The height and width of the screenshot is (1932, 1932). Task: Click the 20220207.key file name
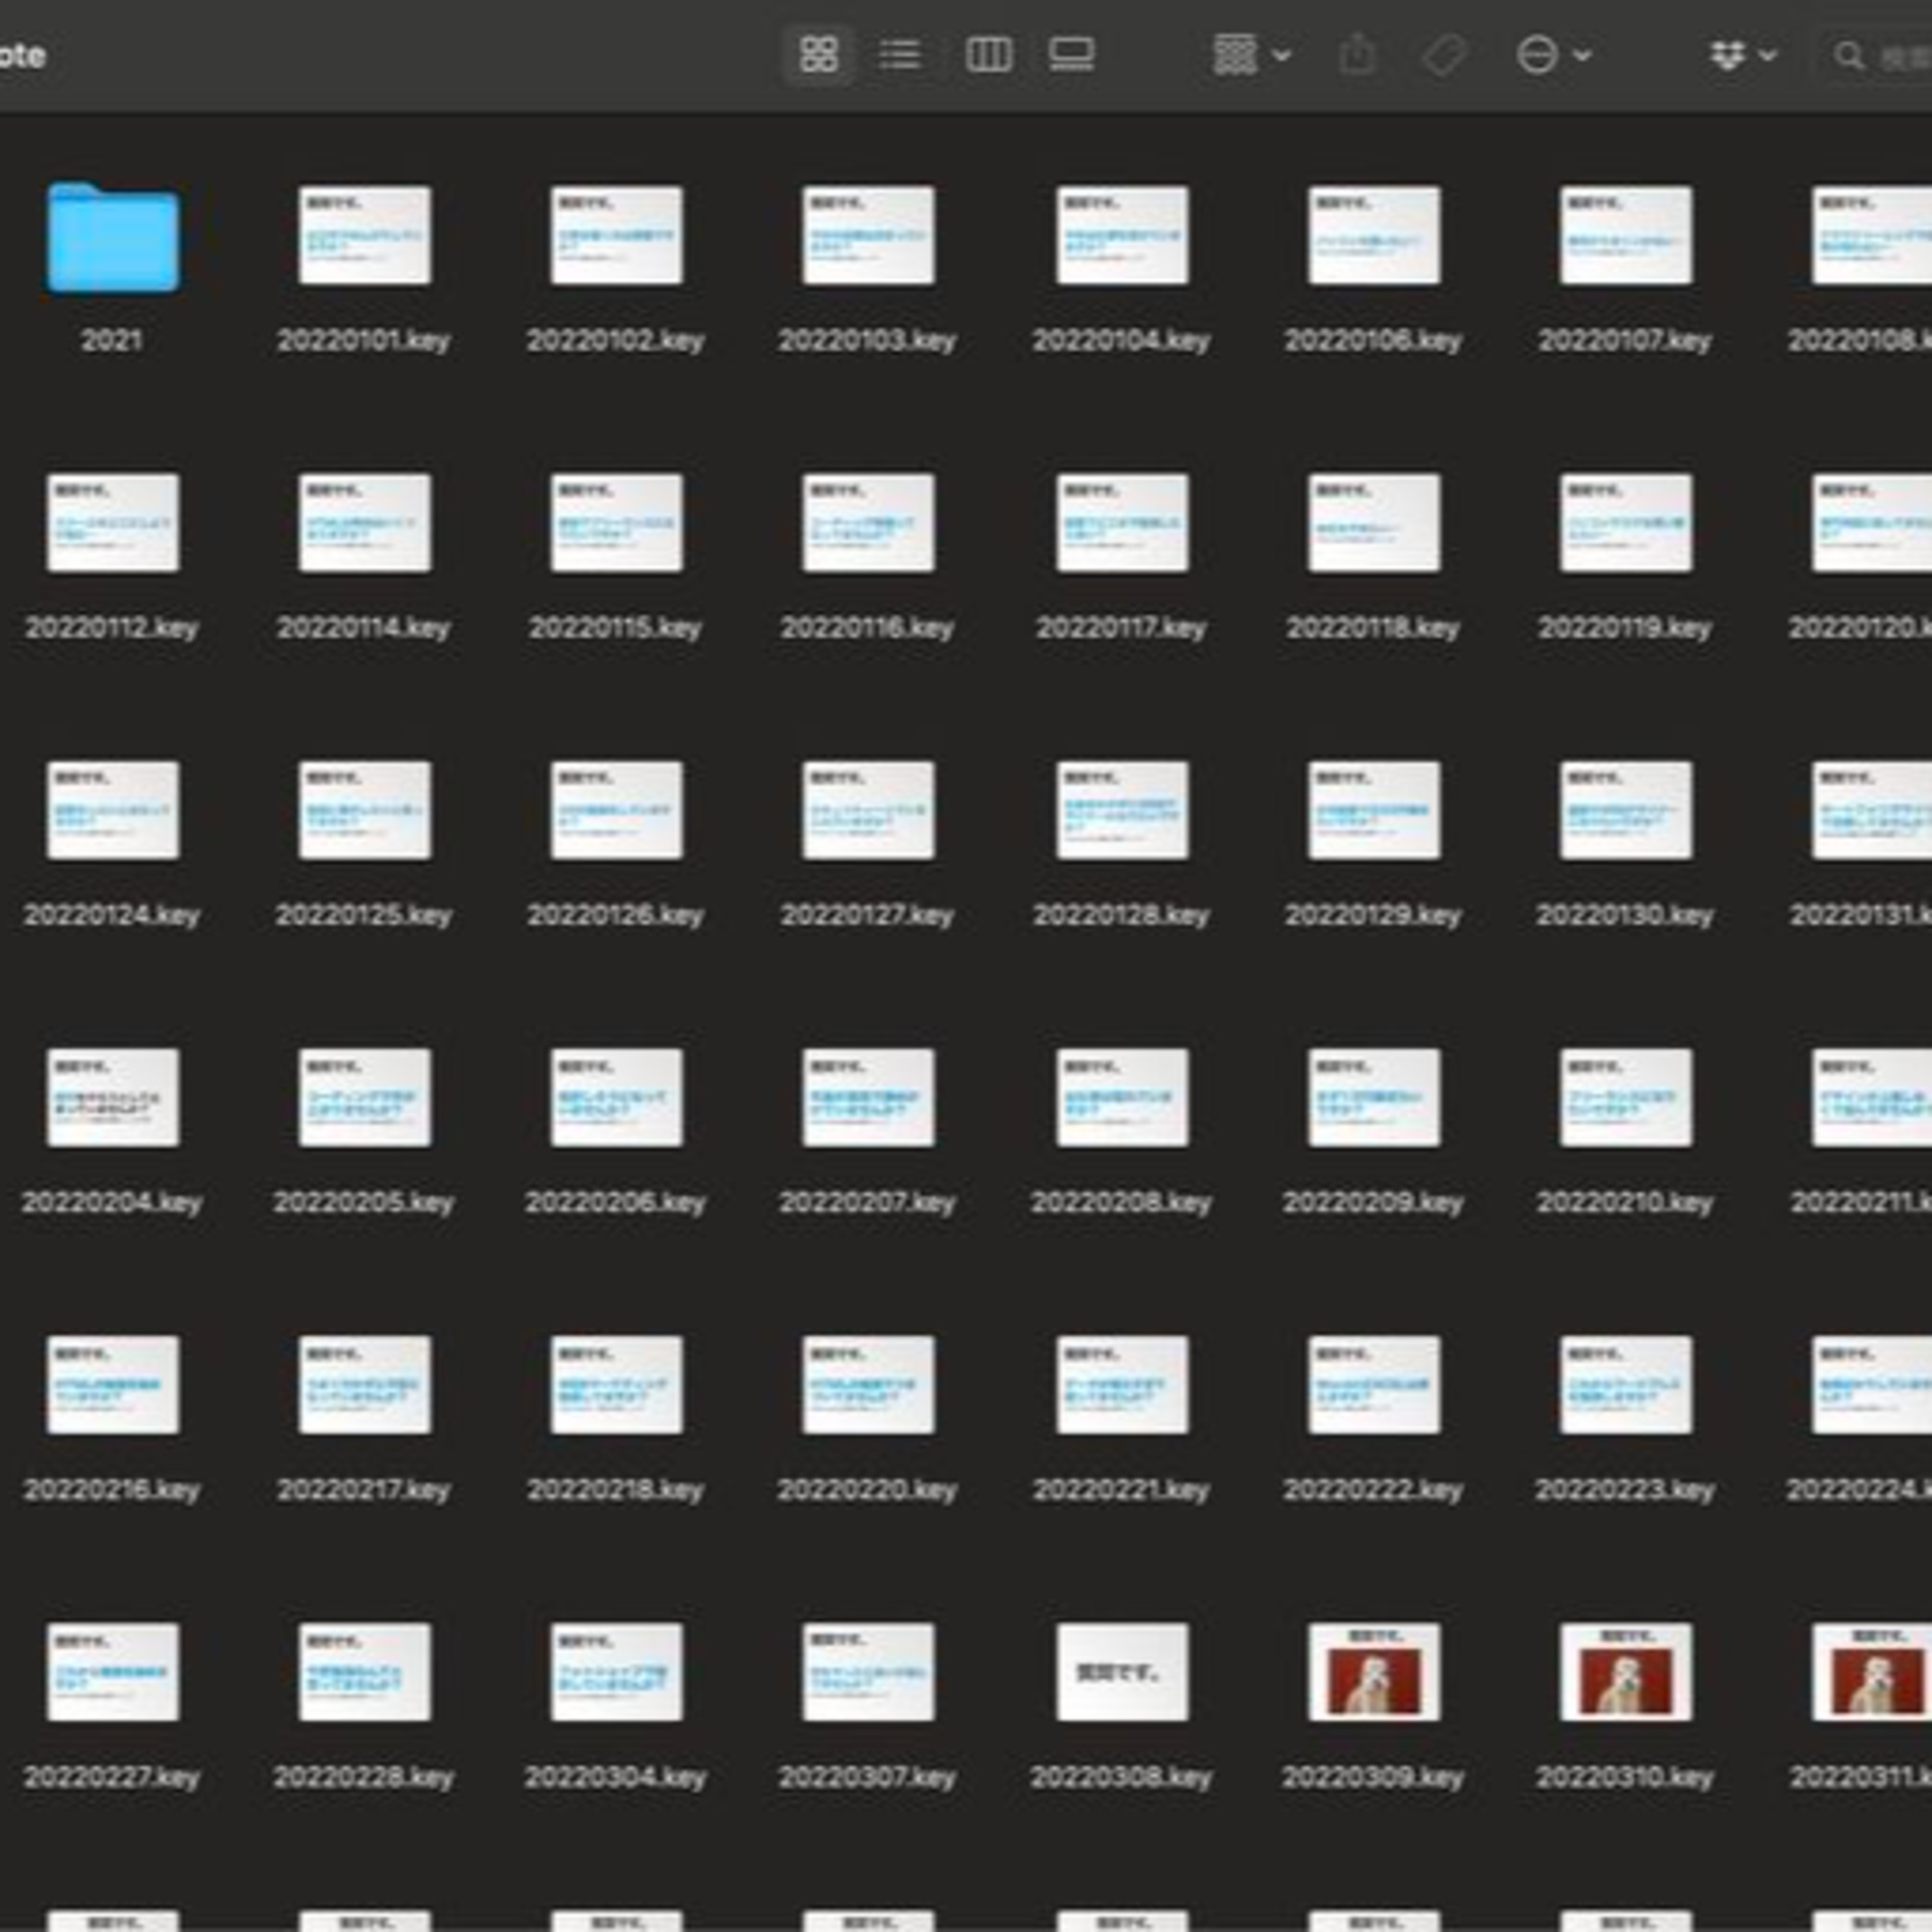click(868, 1202)
